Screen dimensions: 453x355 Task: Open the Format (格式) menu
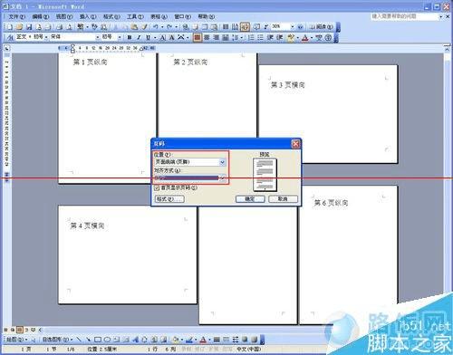(111, 16)
